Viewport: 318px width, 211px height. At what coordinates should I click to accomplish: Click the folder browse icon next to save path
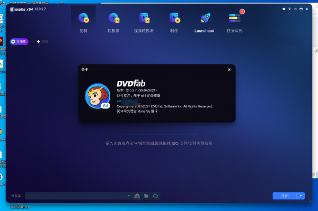pos(146,196)
